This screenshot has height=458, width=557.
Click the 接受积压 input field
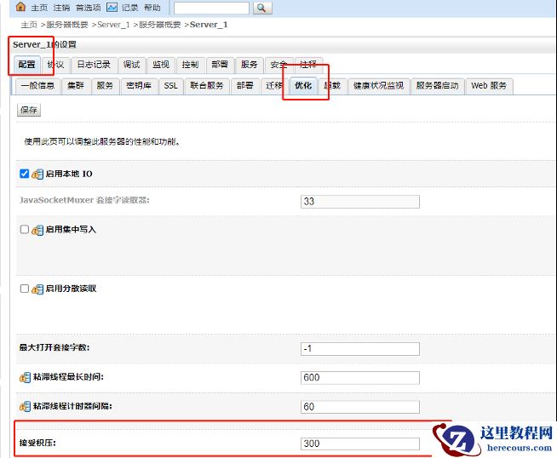pos(360,444)
